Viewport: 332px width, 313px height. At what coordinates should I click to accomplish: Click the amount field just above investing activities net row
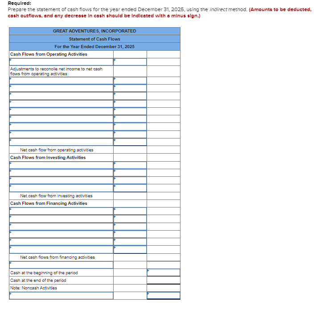tap(130, 188)
